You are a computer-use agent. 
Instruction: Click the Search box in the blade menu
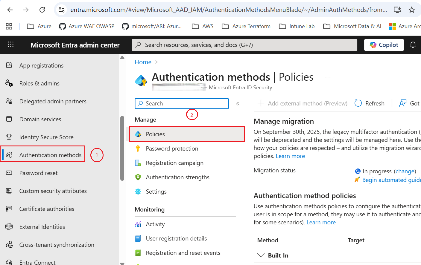coord(182,104)
